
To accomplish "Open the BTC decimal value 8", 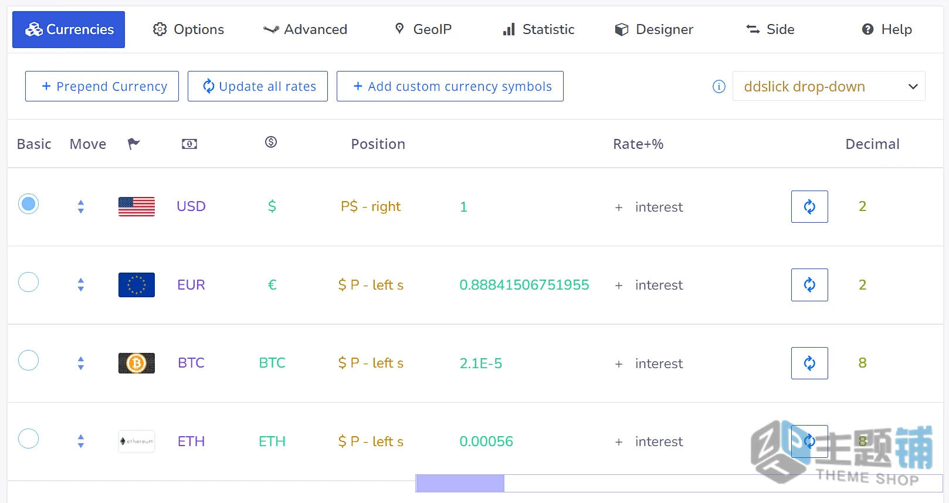I will click(863, 363).
